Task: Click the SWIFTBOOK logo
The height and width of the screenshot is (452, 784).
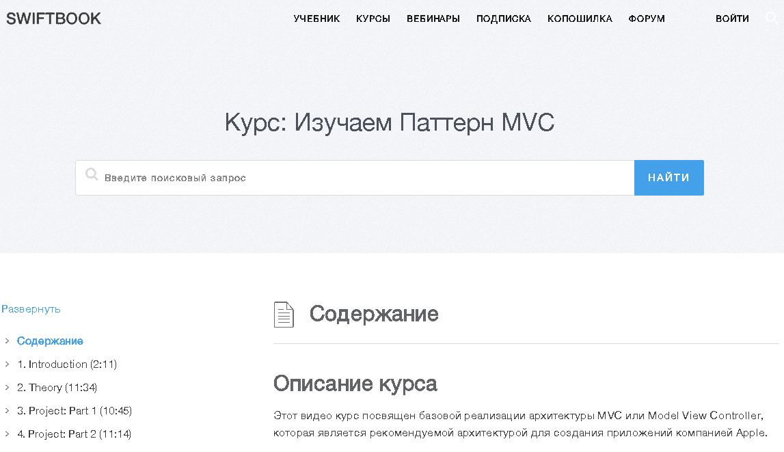Action: (x=53, y=18)
